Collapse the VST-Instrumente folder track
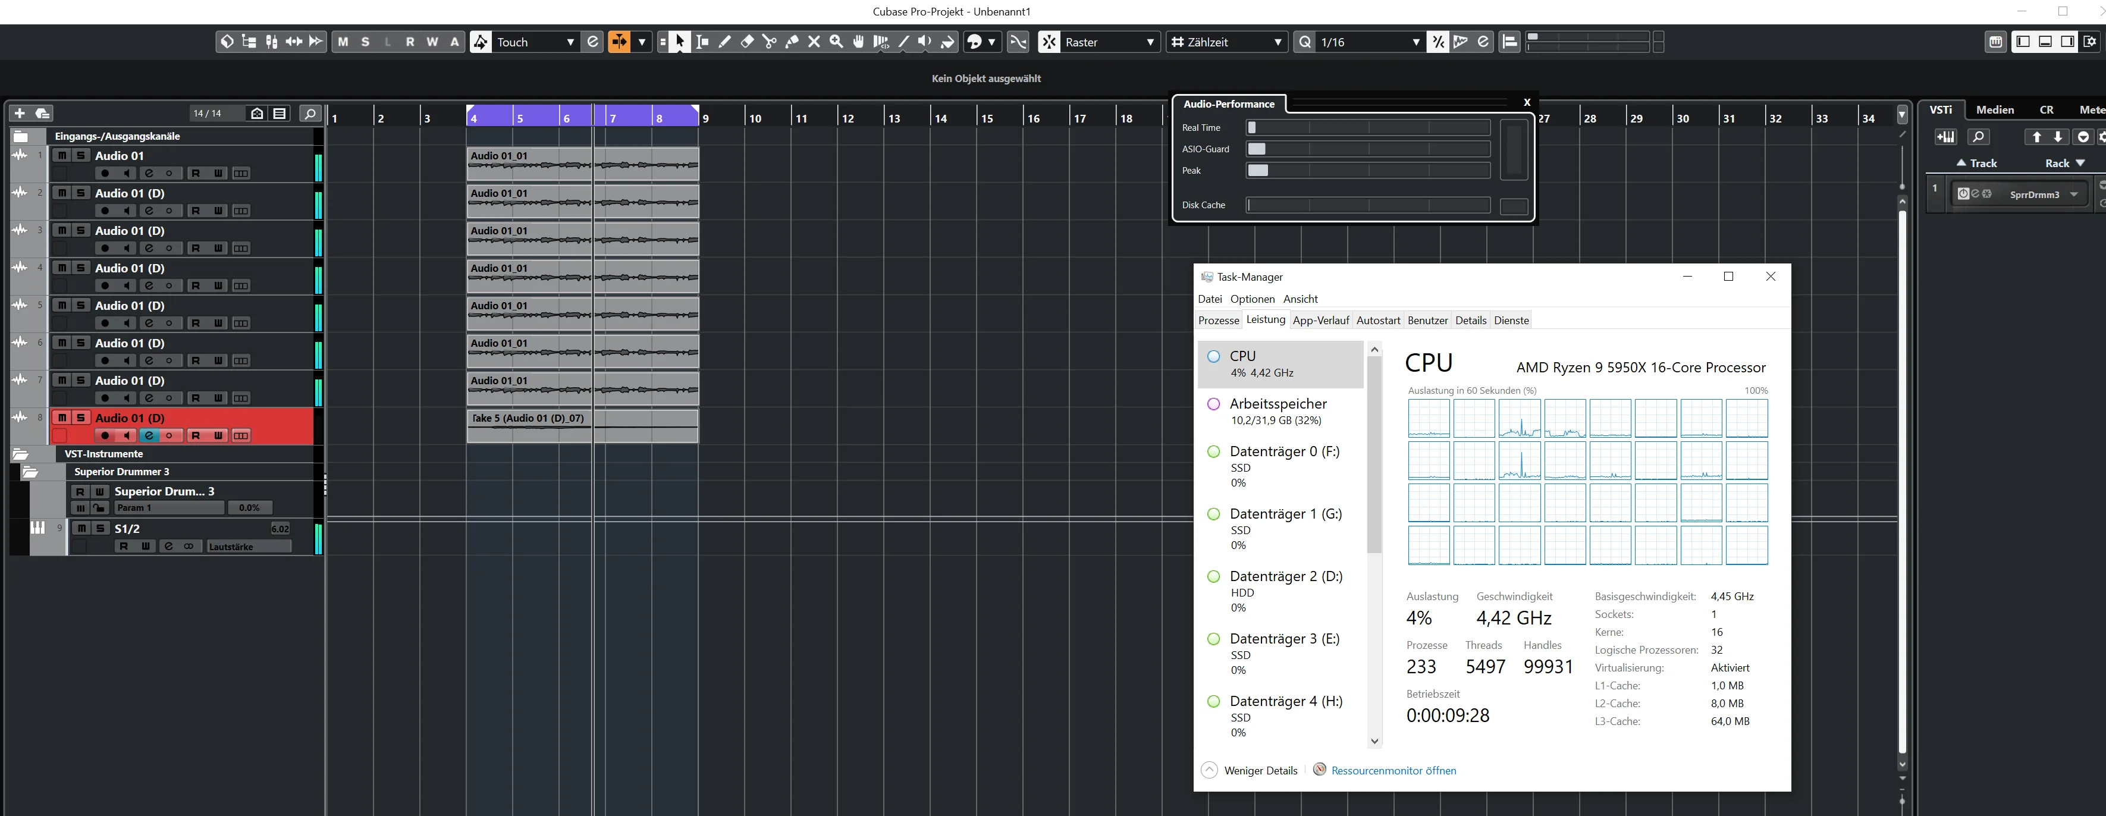Image resolution: width=2106 pixels, height=816 pixels. (x=20, y=454)
